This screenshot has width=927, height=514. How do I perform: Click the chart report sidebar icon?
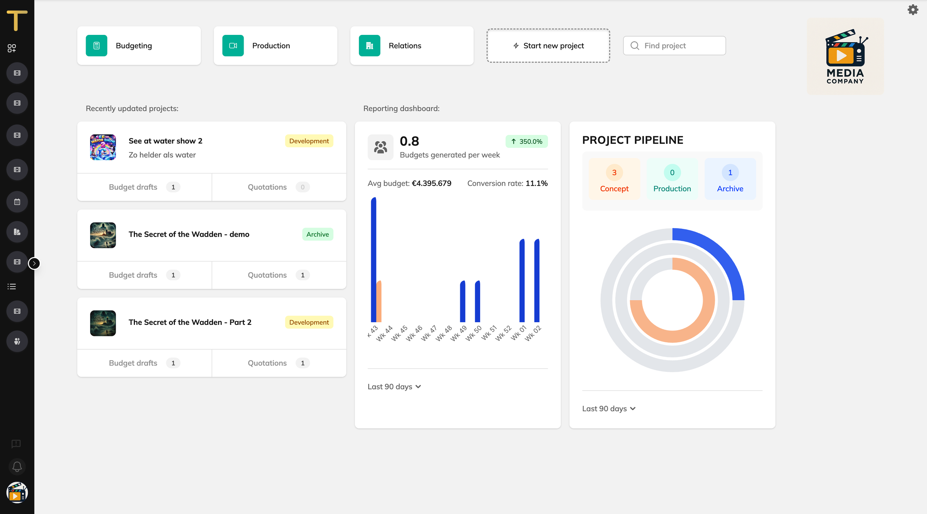(x=17, y=232)
